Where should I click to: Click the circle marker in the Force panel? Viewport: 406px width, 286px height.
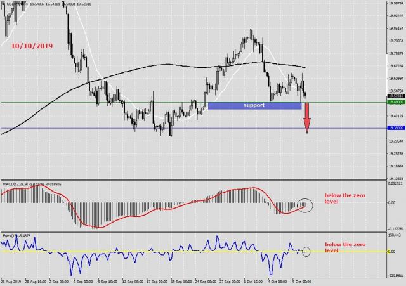306,251
